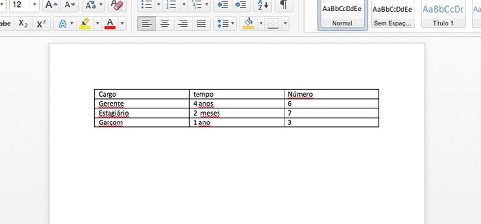Click the Estagiário cell
481x224 pixels.
click(x=142, y=113)
